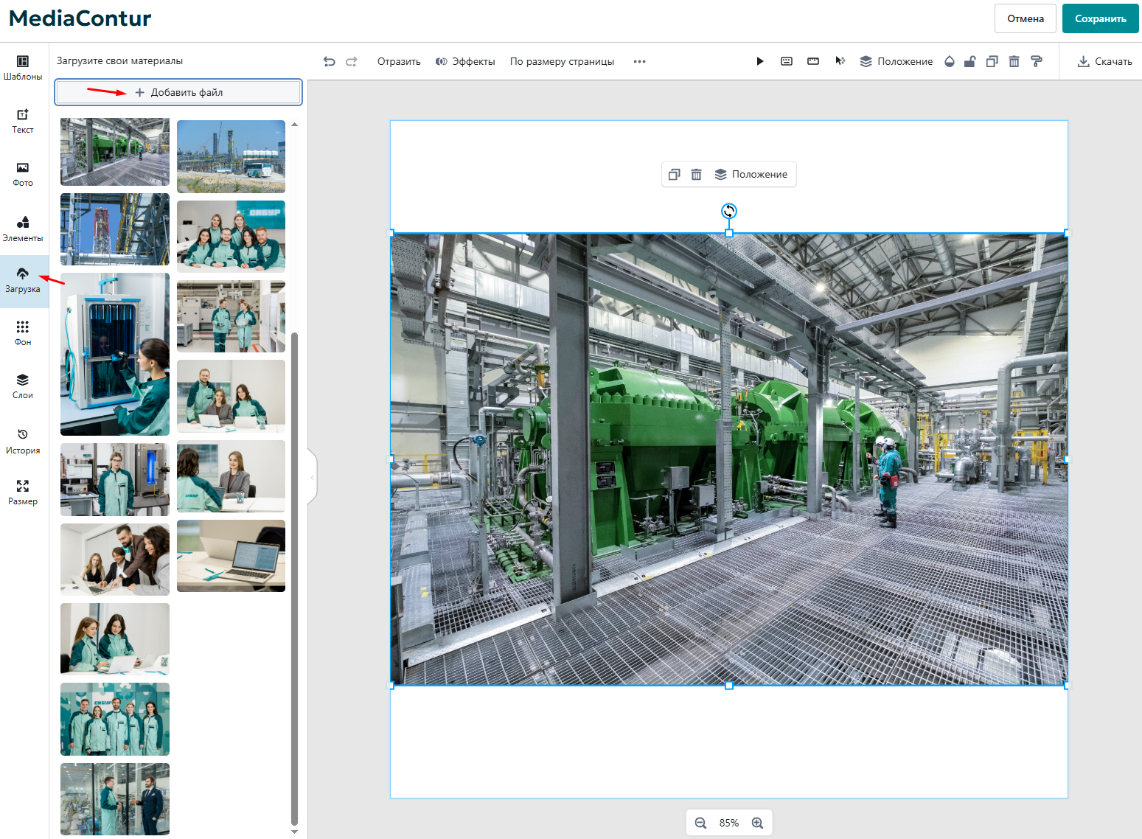Click the zoom out magnifier icon
The width and height of the screenshot is (1142, 839).
(x=700, y=823)
